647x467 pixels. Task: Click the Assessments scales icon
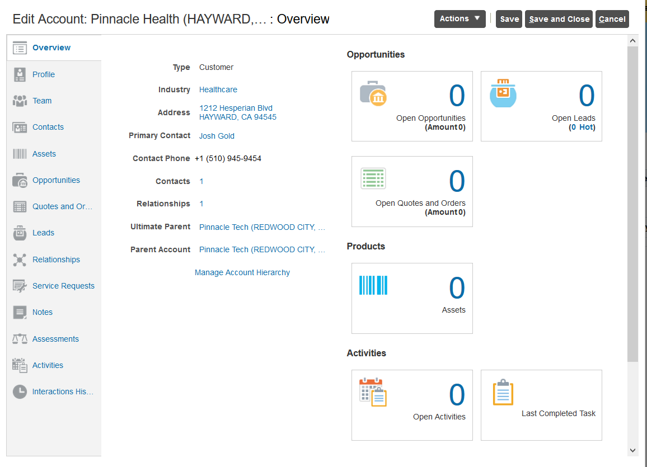20,339
